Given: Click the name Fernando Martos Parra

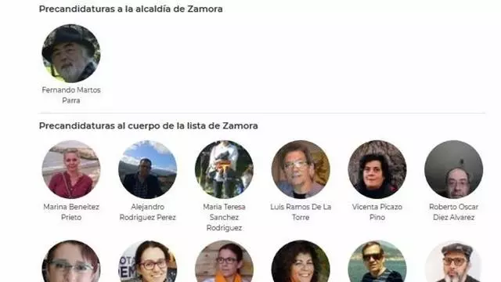Looking at the screenshot, I should pos(71,95).
